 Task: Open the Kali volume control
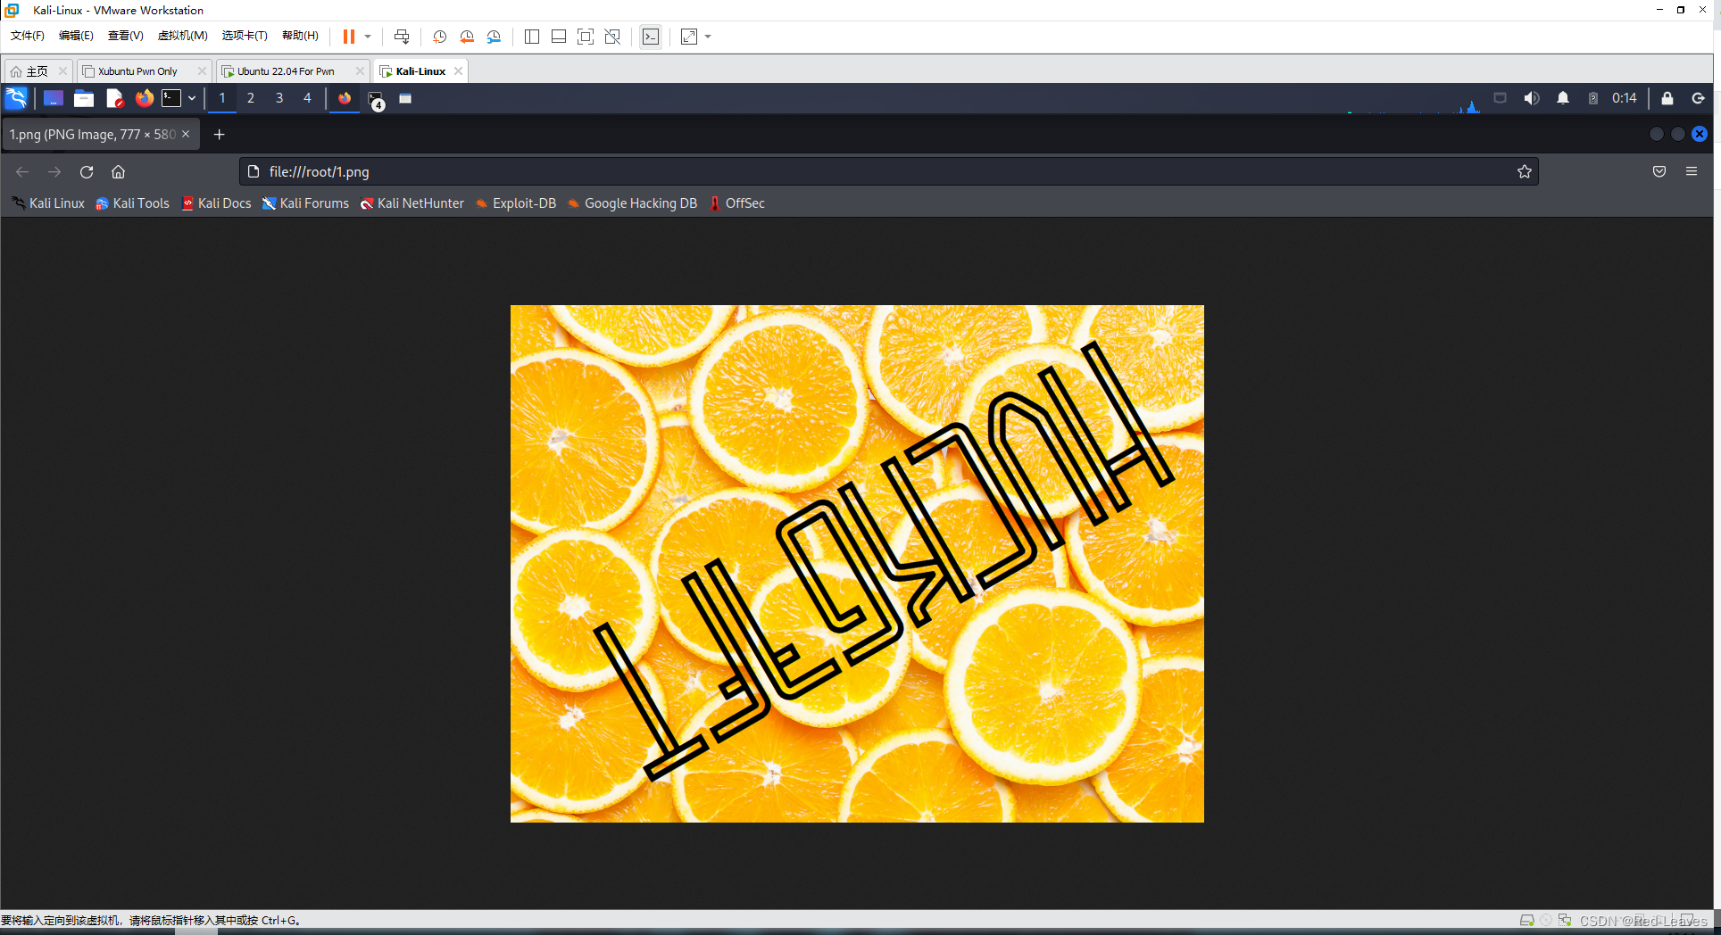(1532, 98)
